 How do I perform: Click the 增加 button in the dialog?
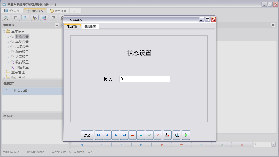click(x=87, y=135)
